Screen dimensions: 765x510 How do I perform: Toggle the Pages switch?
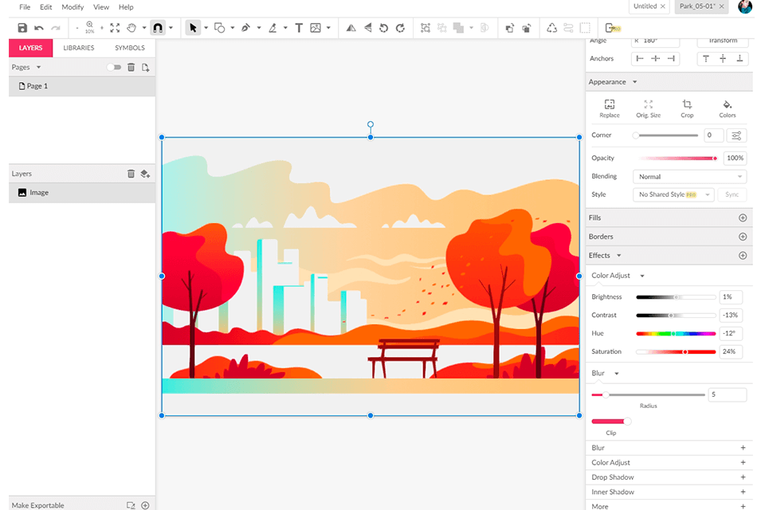coord(114,68)
